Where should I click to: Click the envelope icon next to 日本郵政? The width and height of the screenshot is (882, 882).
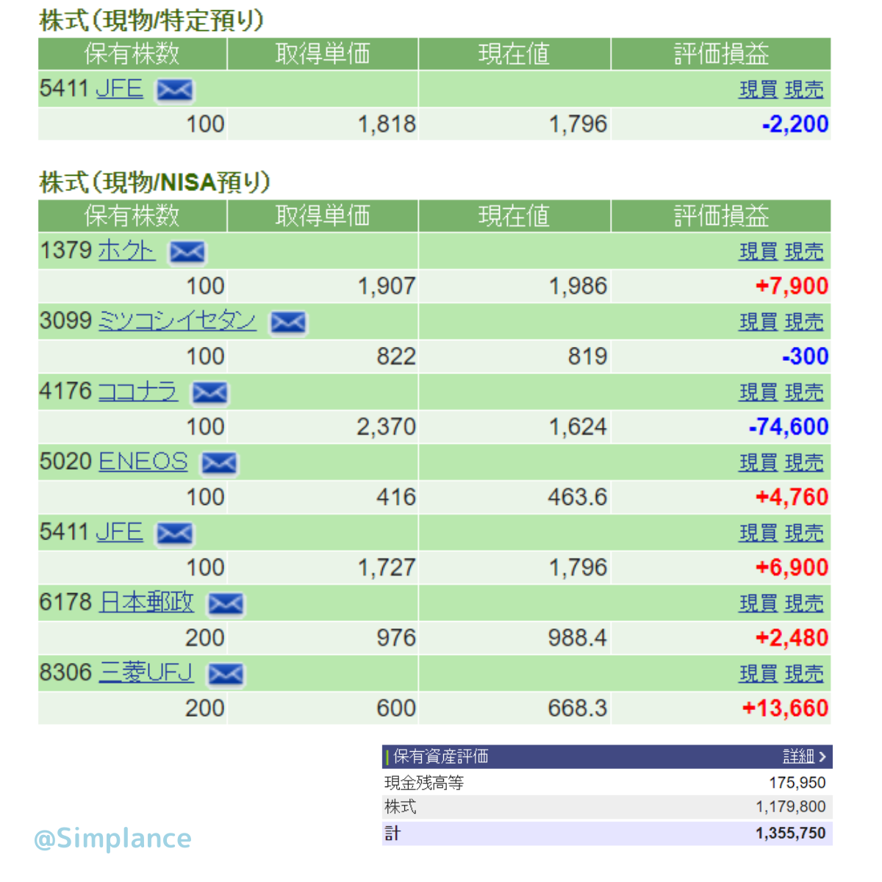click(226, 604)
